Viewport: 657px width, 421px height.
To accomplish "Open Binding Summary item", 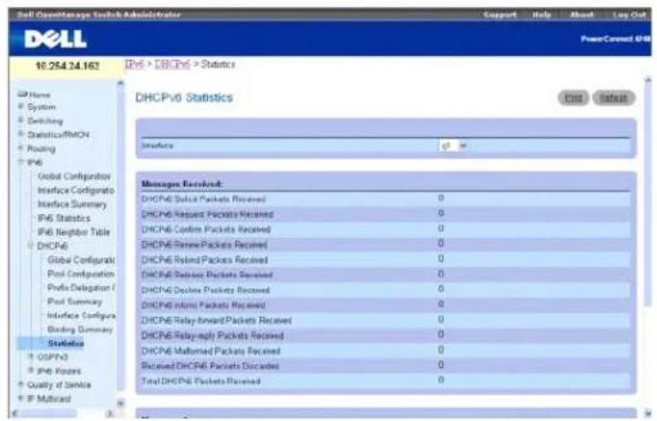I will point(80,329).
